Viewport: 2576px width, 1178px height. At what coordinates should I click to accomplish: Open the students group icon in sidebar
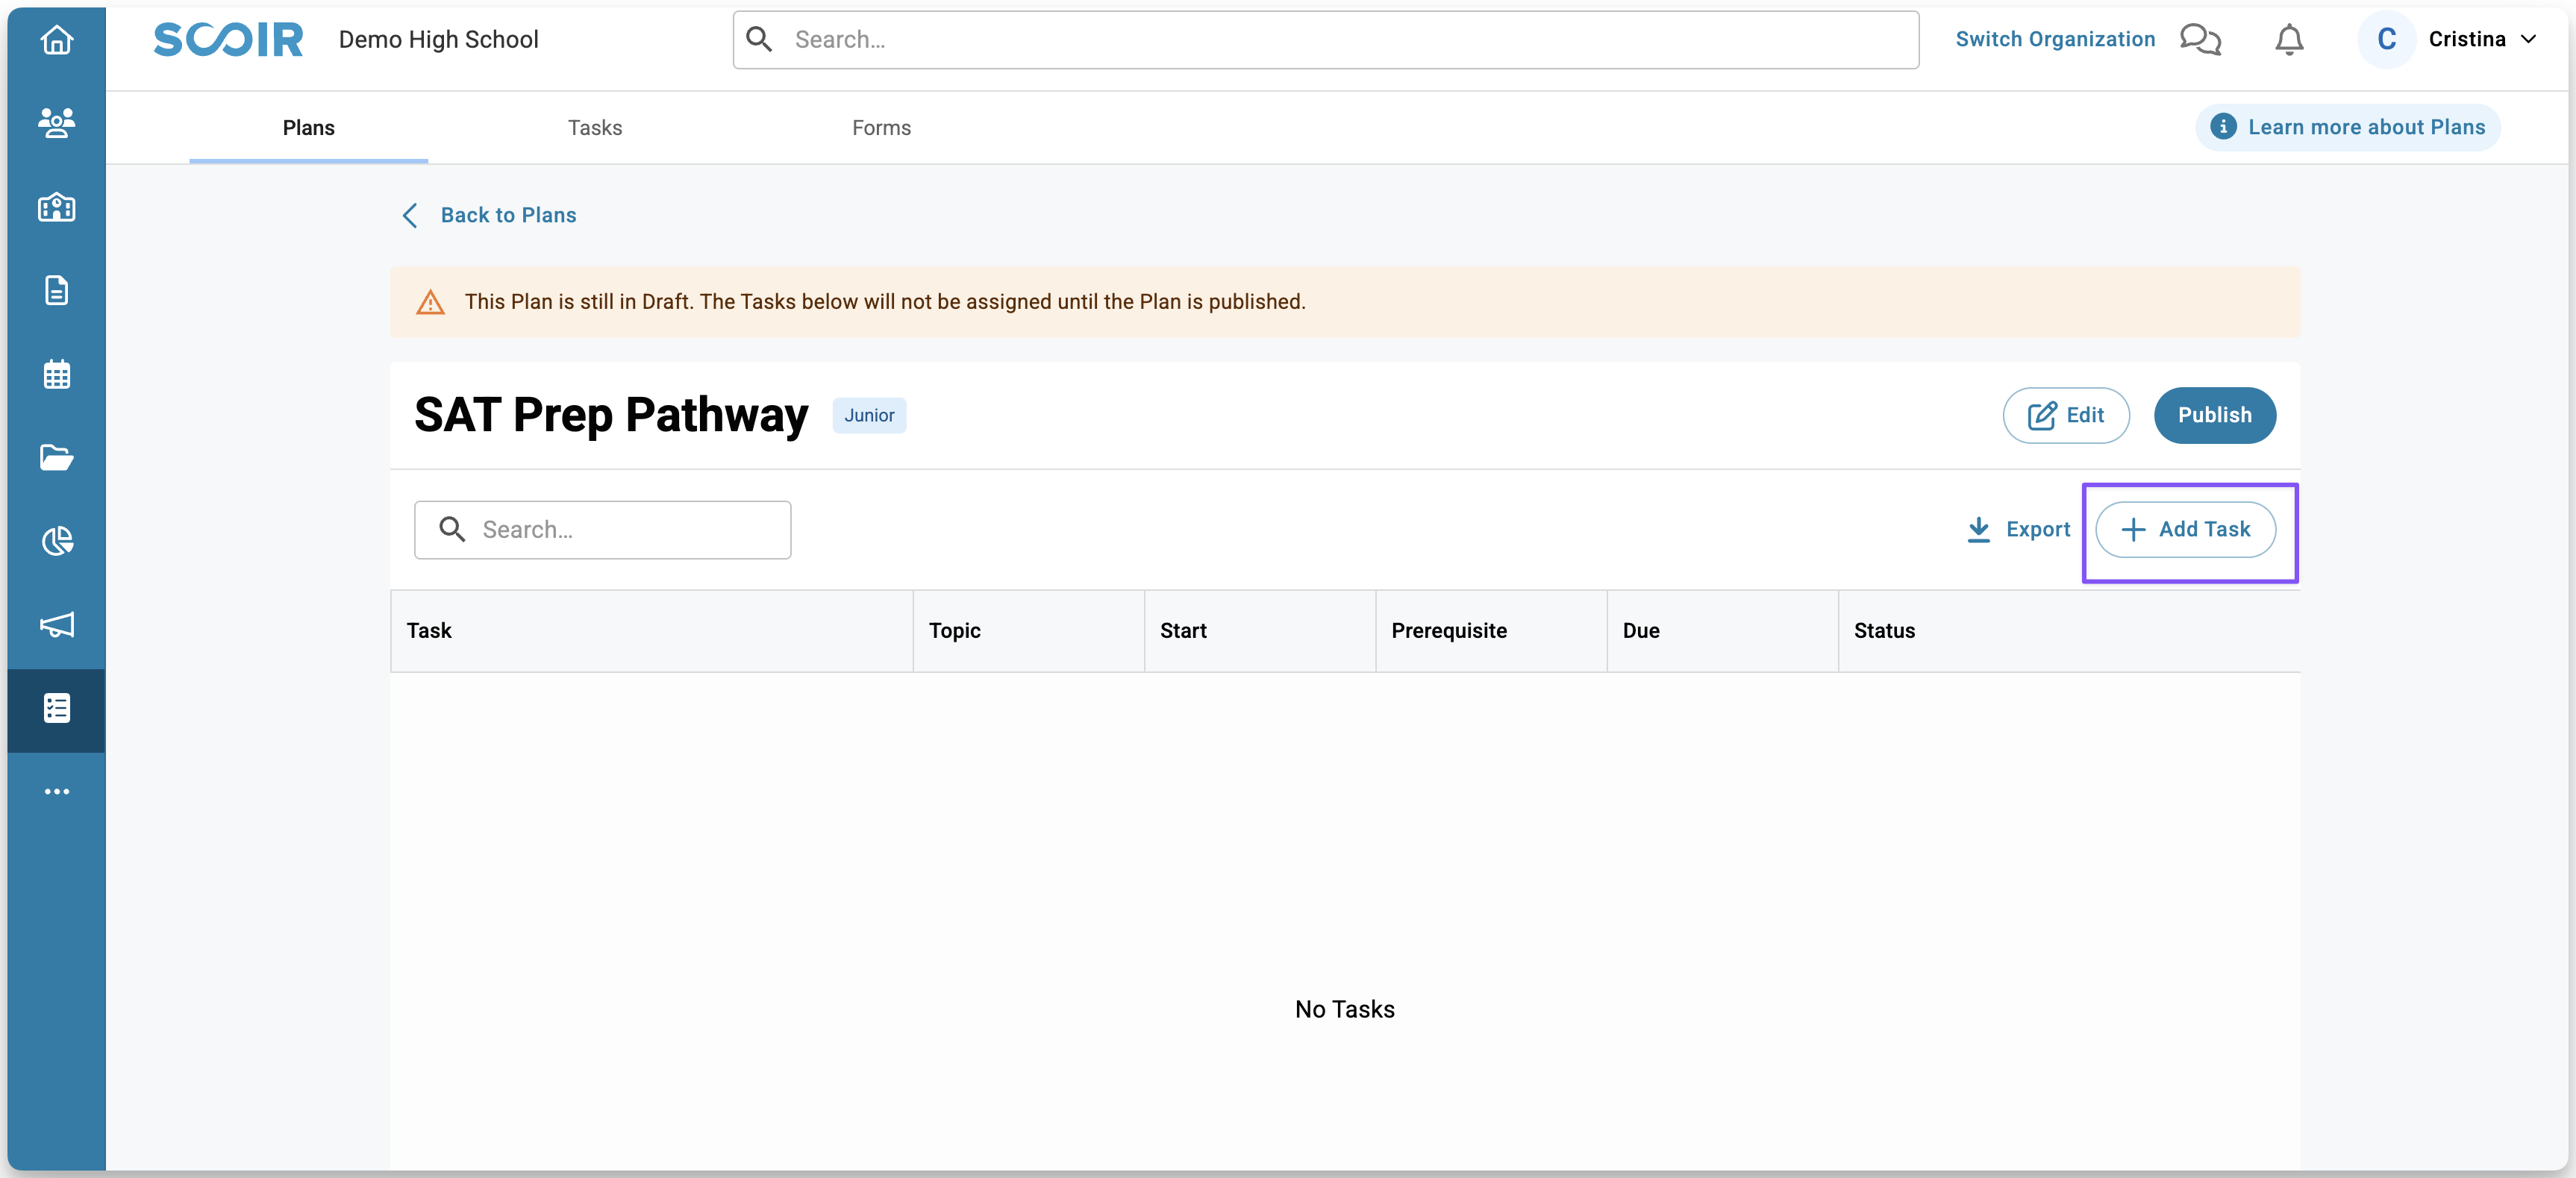pyautogui.click(x=56, y=123)
